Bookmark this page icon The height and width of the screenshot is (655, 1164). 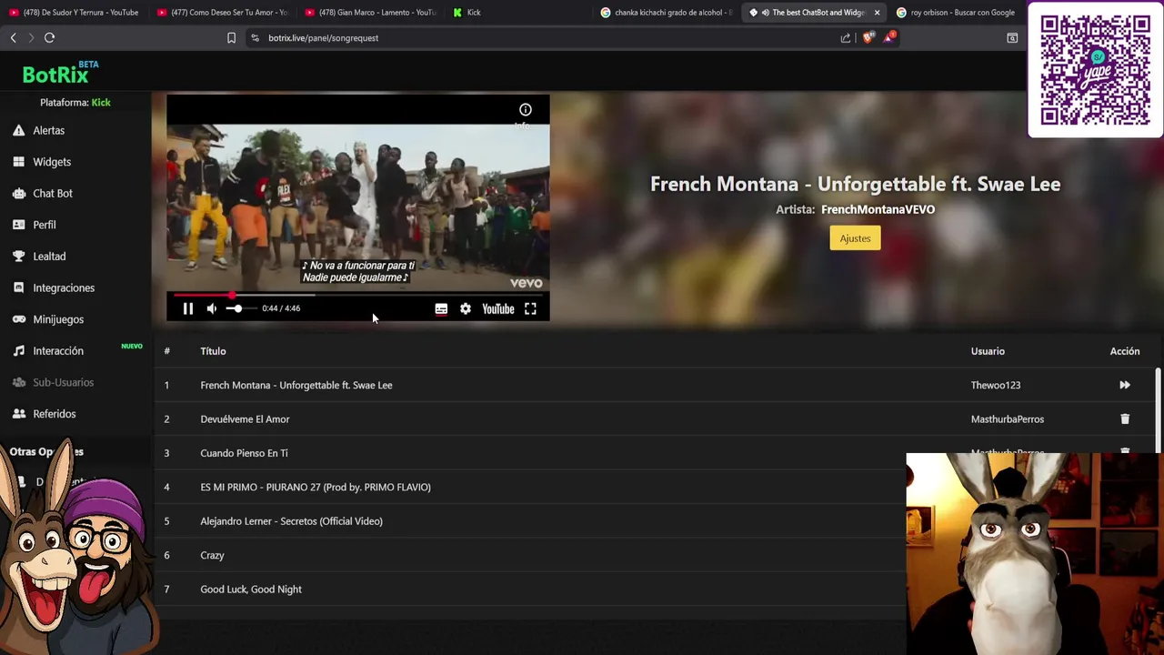tap(231, 38)
